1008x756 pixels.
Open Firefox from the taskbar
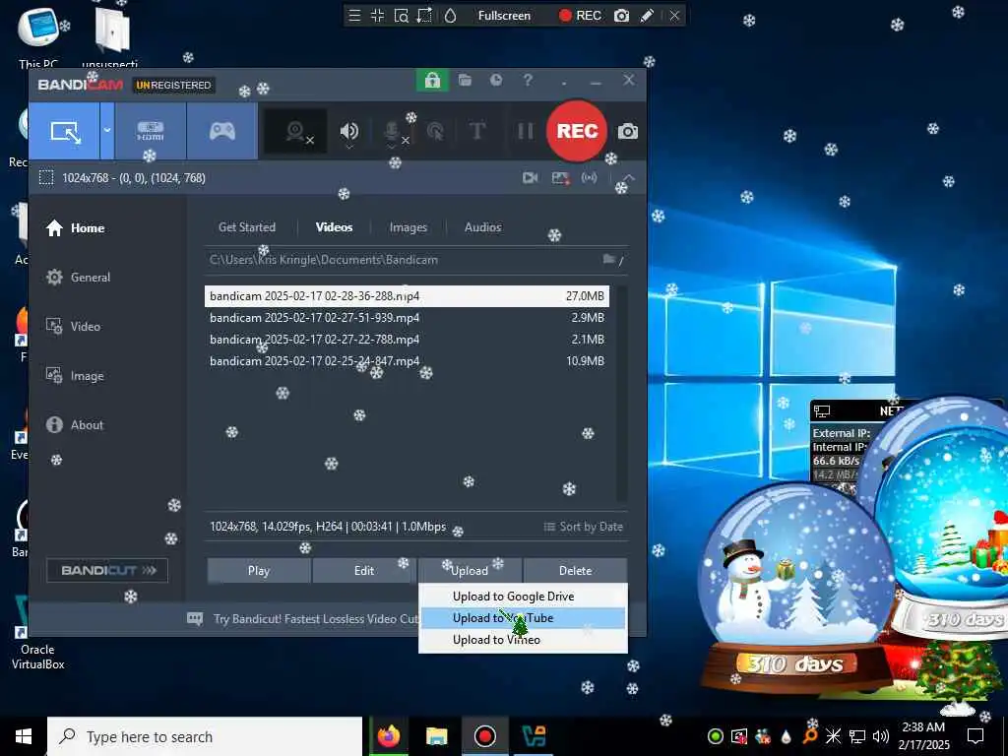[x=388, y=736]
